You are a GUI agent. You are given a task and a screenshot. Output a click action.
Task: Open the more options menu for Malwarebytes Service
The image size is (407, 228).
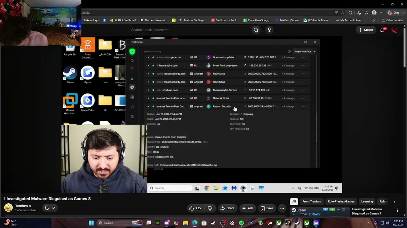pos(304,90)
